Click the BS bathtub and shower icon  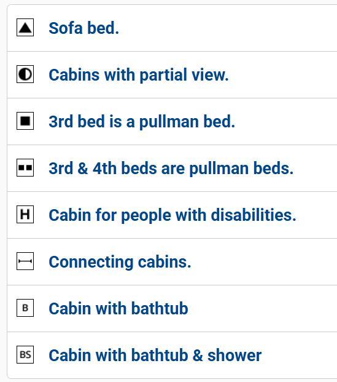click(25, 355)
